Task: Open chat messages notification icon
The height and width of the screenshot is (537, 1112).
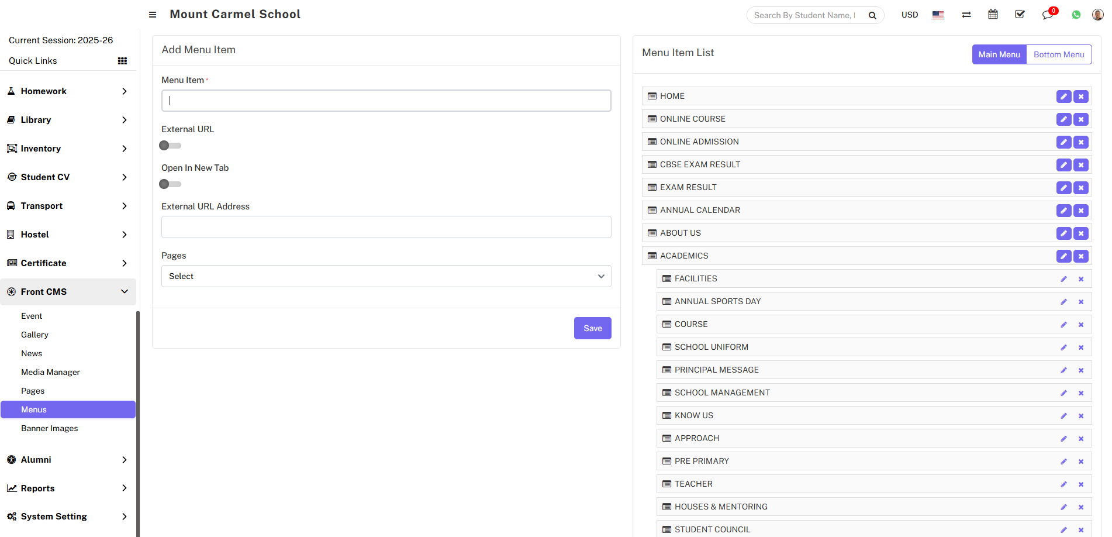Action: pyautogui.click(x=1047, y=15)
